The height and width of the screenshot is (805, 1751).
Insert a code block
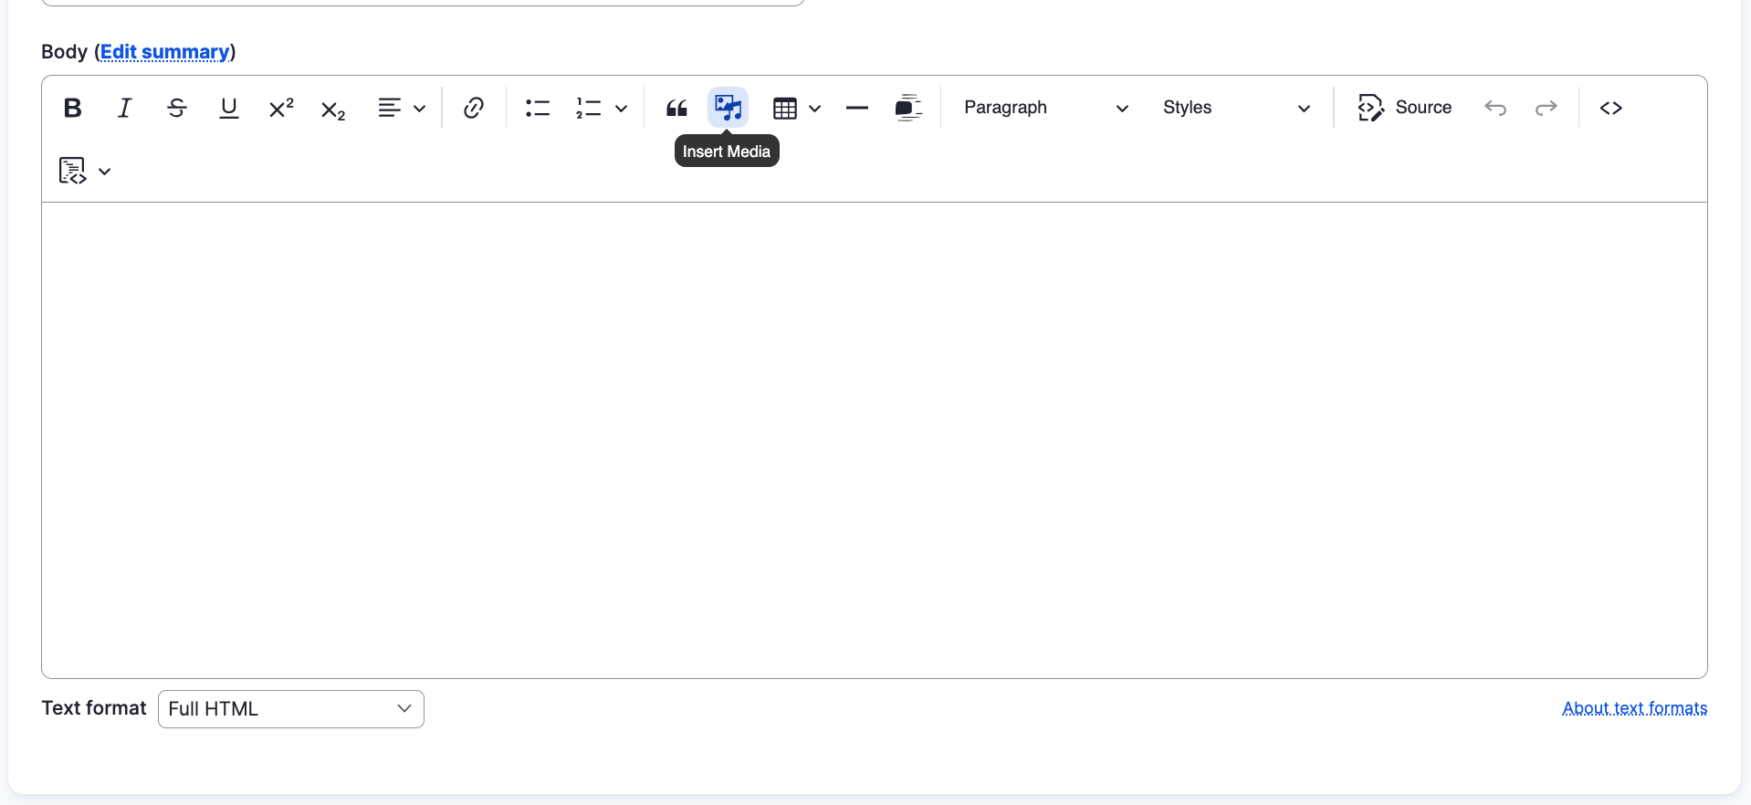1611,108
